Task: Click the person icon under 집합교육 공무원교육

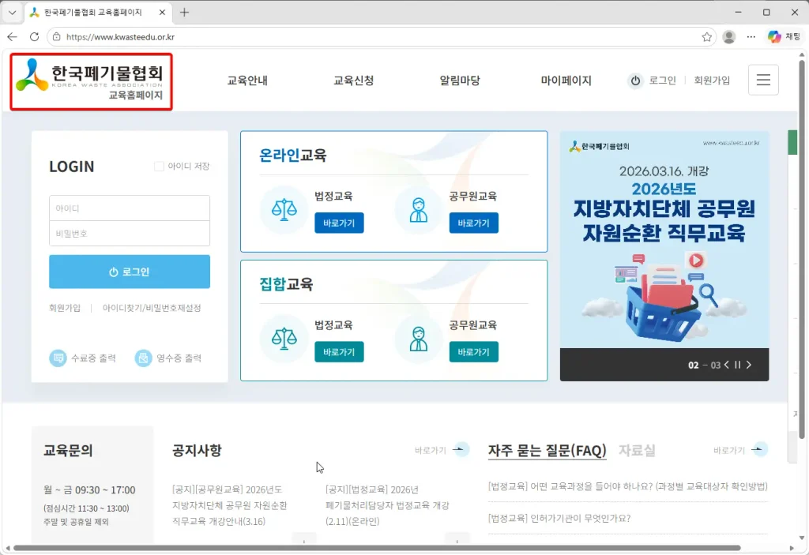Action: tap(419, 339)
